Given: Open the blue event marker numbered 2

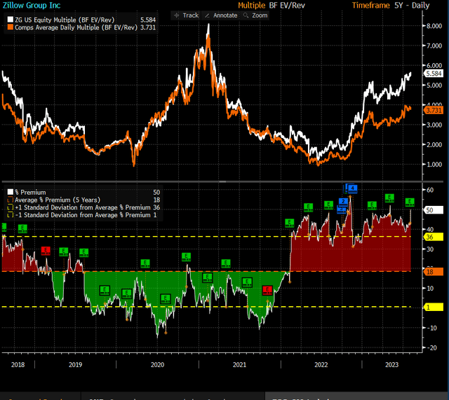Looking at the screenshot, I should point(343,202).
